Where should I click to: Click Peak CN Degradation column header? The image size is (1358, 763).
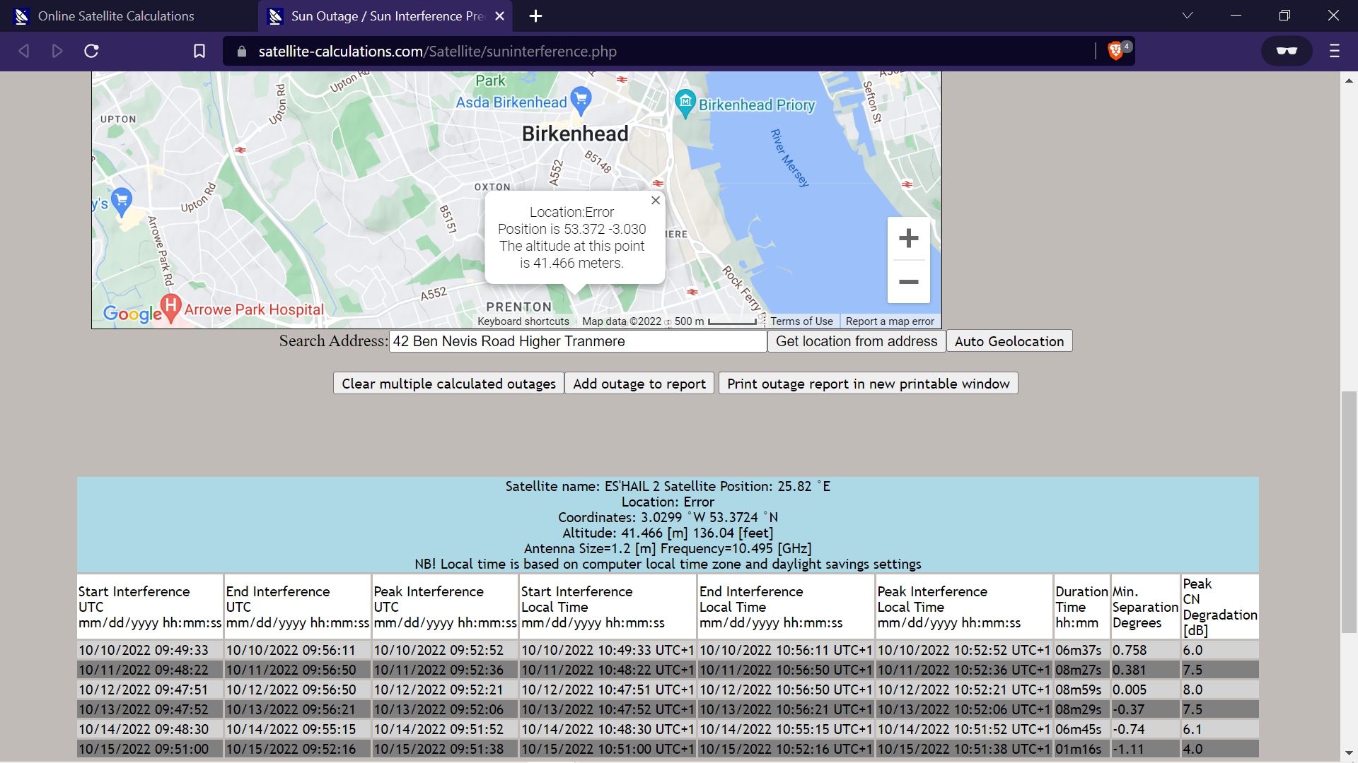pos(1220,607)
